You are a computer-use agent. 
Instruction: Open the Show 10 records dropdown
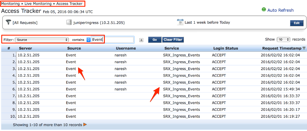coord(283,39)
